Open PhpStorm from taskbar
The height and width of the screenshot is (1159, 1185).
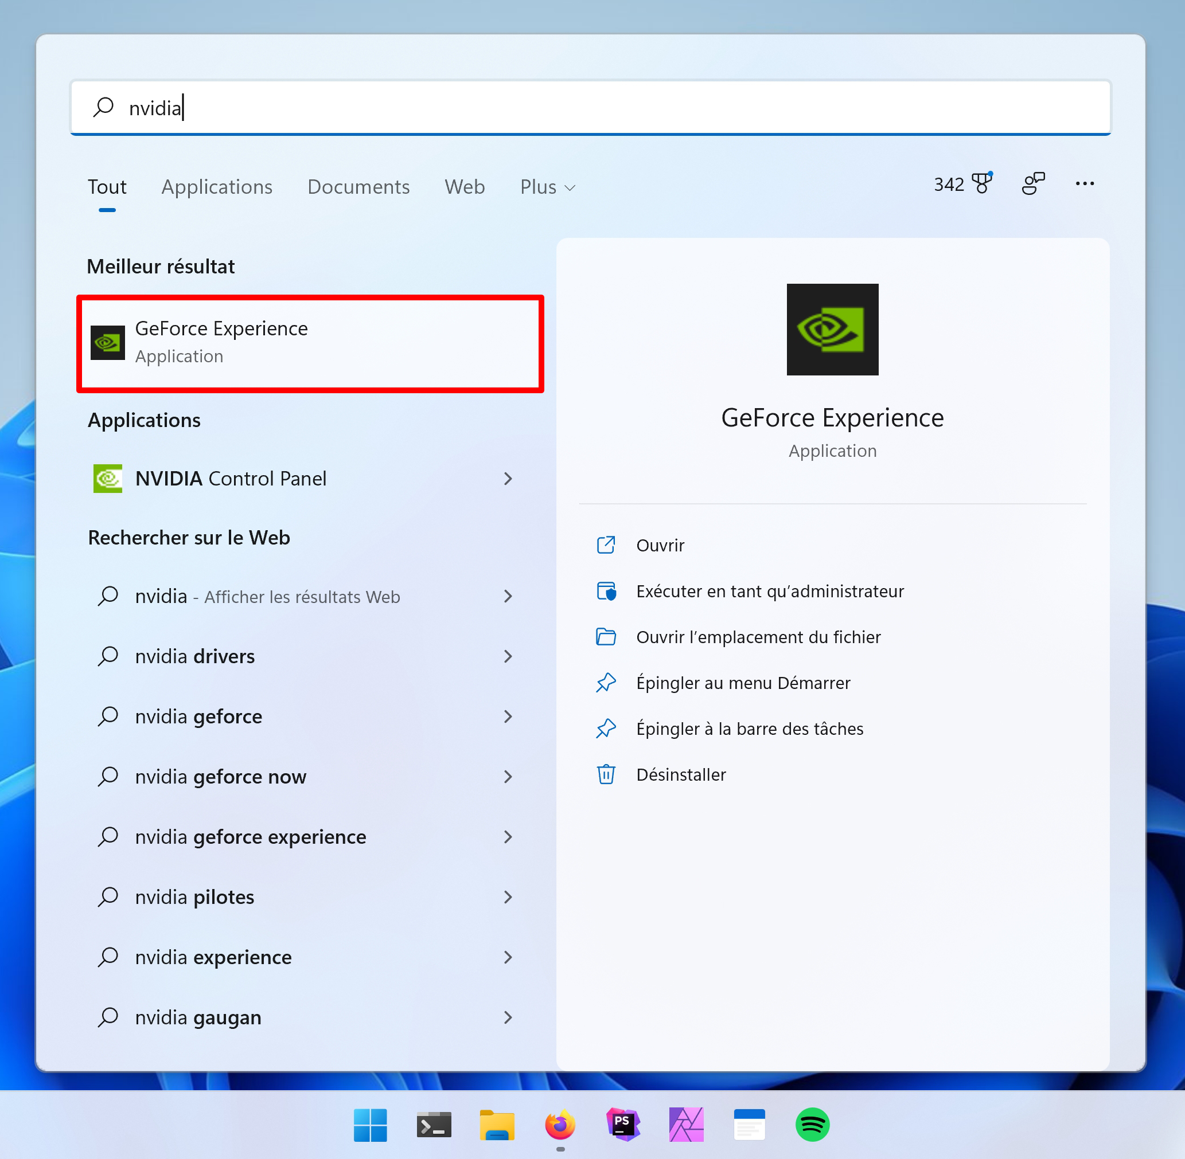[623, 1125]
